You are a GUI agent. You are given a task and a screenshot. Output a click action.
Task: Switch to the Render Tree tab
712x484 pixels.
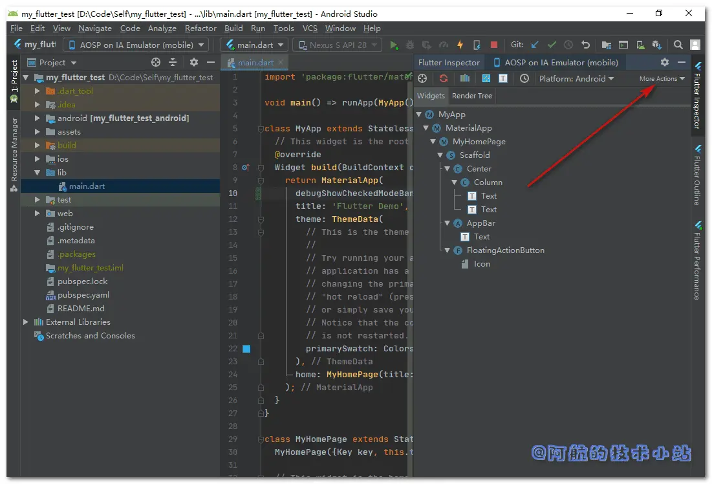[x=472, y=96]
